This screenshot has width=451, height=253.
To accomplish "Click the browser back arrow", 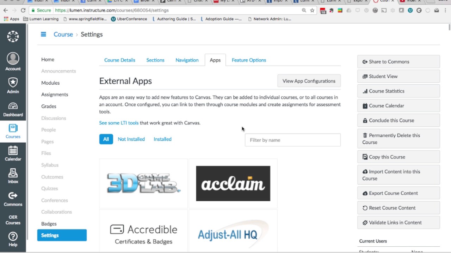I will 6,11.
